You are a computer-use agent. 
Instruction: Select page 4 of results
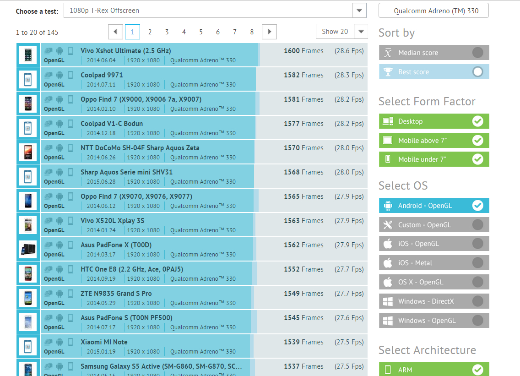coord(184,32)
